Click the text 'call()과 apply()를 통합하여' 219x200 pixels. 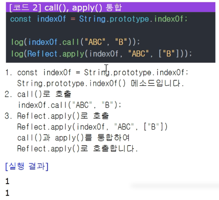(73, 138)
